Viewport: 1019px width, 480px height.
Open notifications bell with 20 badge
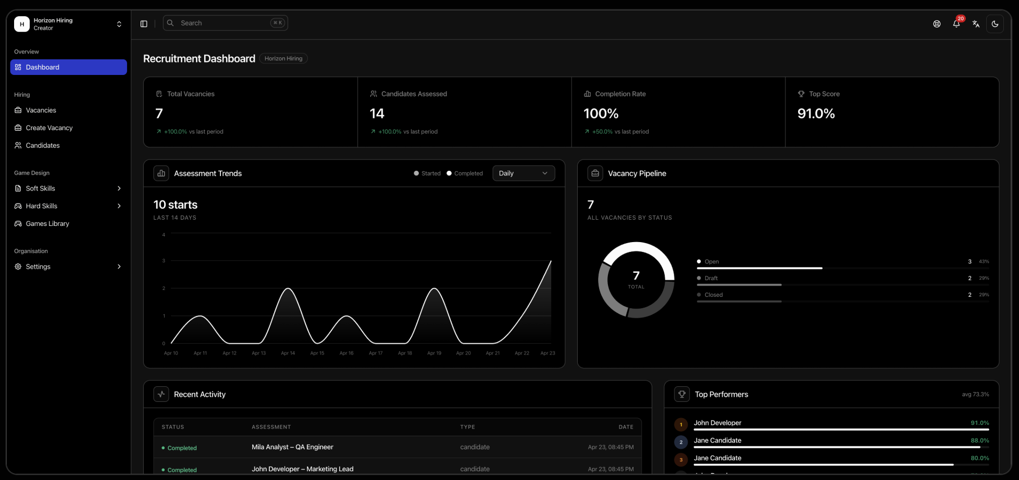click(x=956, y=23)
